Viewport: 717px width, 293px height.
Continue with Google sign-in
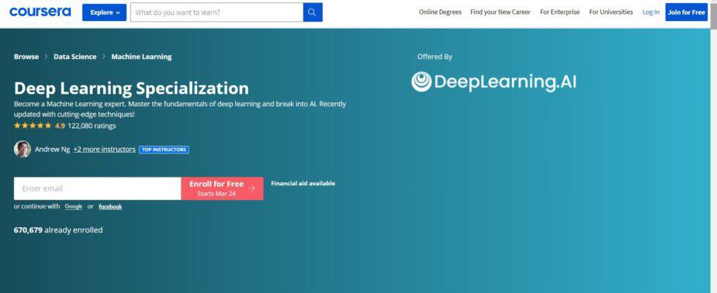(74, 207)
